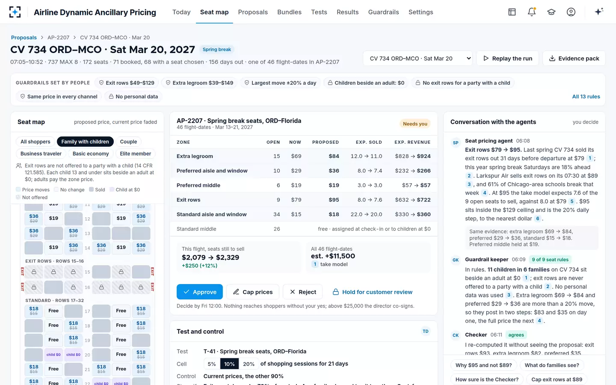
Task: Open the sparkle AI assistant icon
Action: (x=599, y=12)
